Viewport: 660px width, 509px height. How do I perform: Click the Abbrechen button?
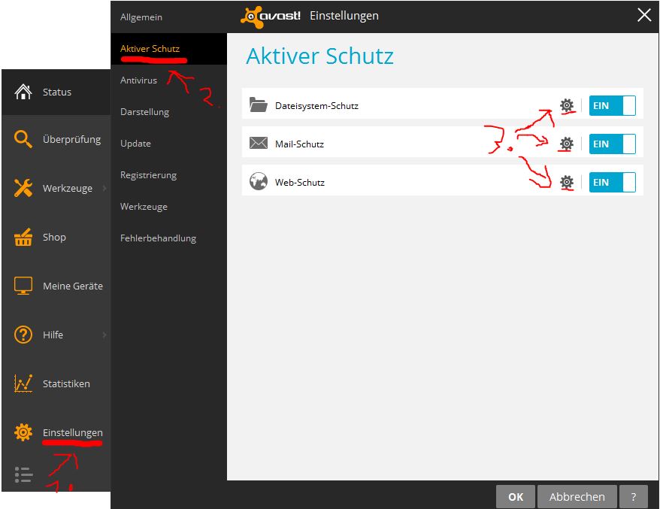tap(577, 497)
